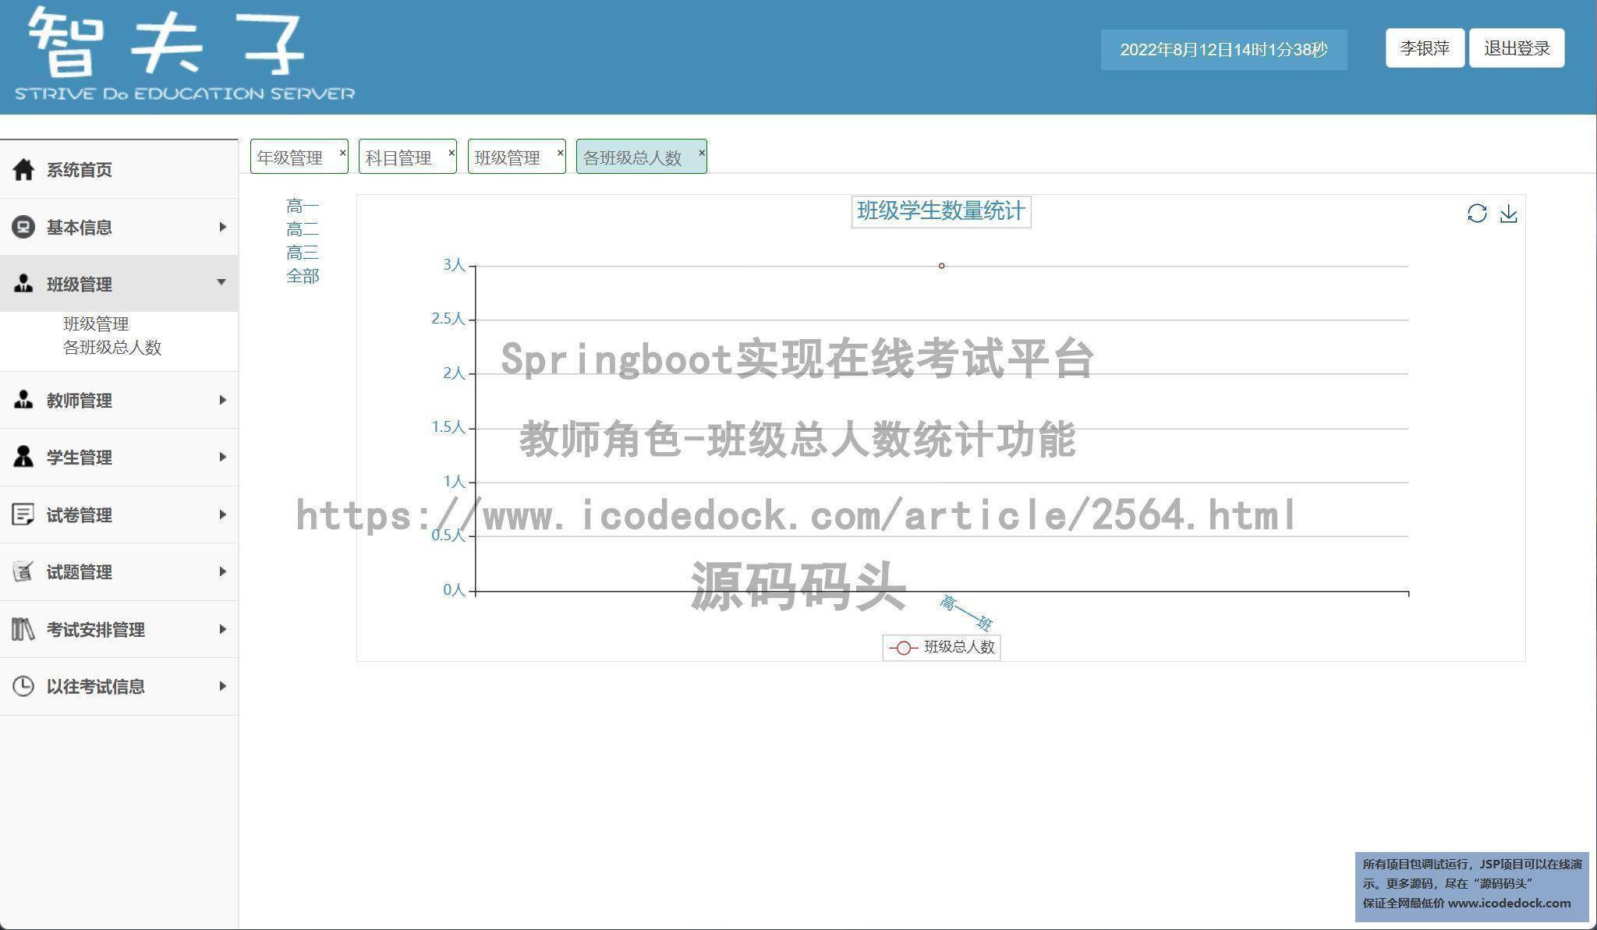Switch to the 班级管理 tab
This screenshot has height=930, width=1597.
[508, 157]
